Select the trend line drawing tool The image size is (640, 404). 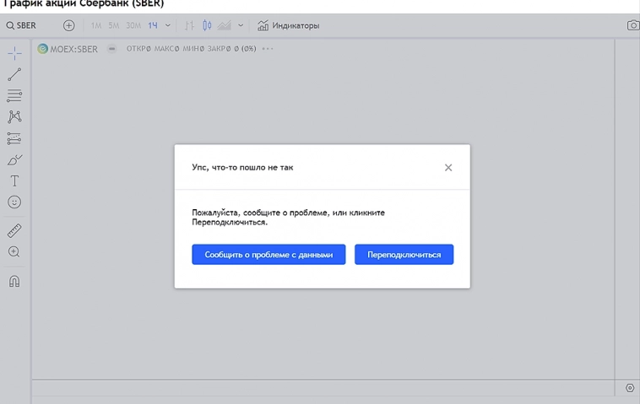point(14,75)
